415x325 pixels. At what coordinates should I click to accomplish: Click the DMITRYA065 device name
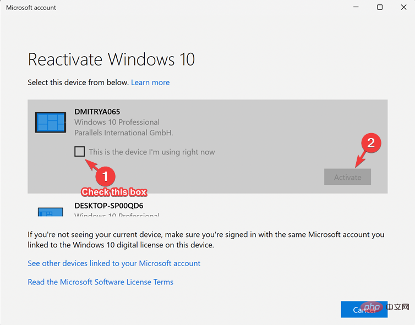(97, 112)
